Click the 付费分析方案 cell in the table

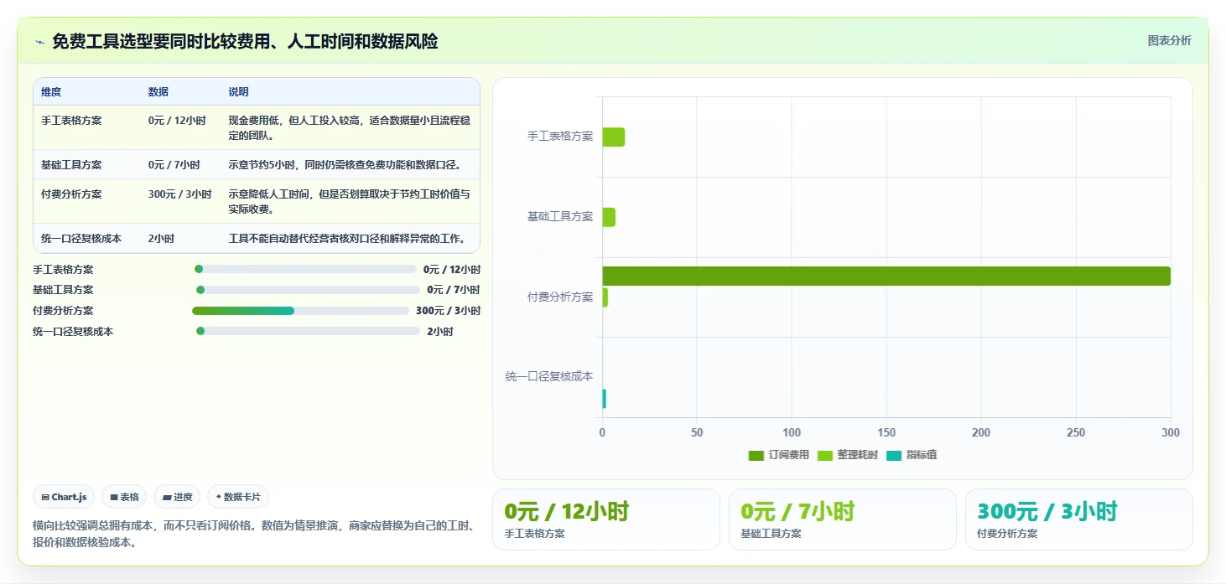click(71, 194)
